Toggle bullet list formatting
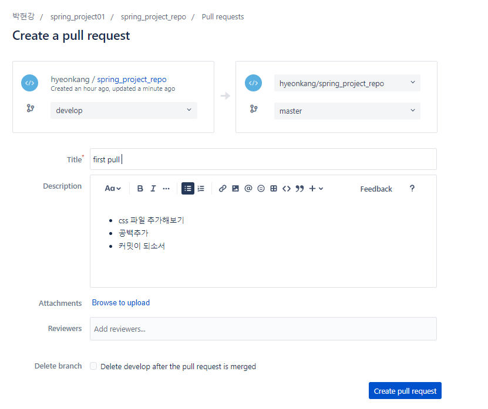 coord(188,189)
